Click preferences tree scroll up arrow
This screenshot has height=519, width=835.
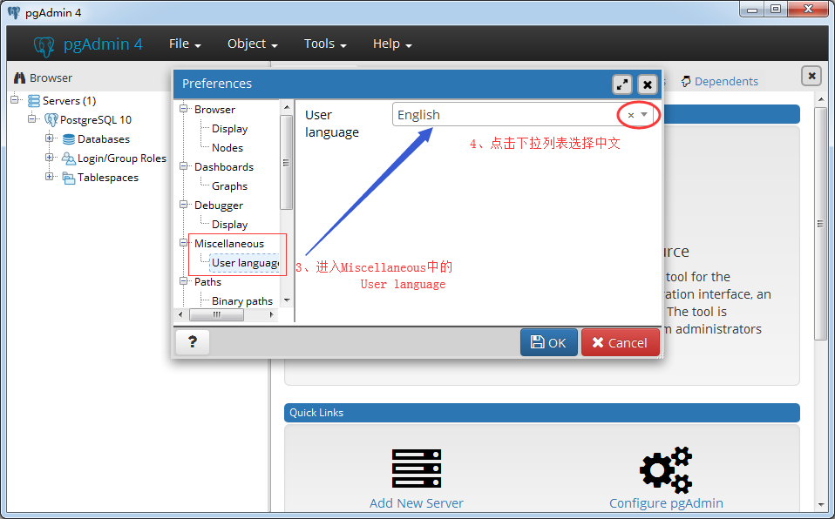tap(287, 106)
